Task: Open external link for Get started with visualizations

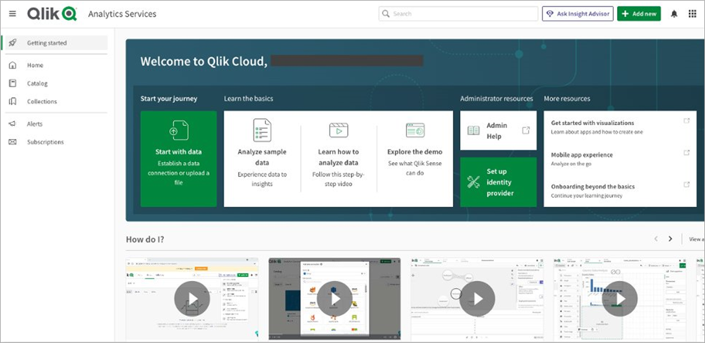Action: click(687, 121)
